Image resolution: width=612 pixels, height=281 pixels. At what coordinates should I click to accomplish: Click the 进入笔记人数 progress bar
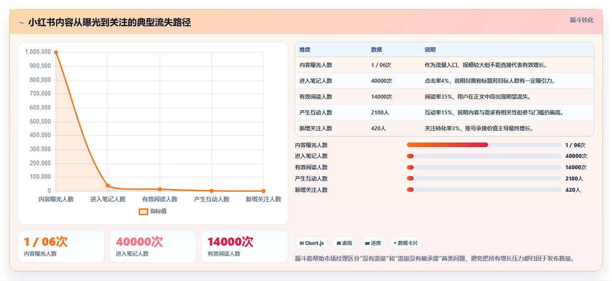point(484,156)
